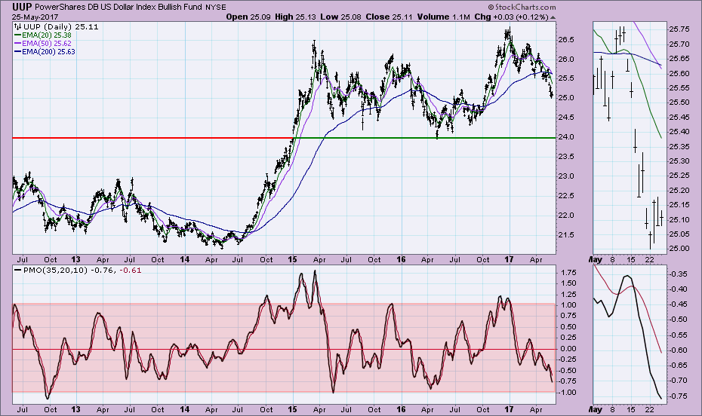Click the 25-May-2017 chart date
Screen dimensions: 702x416
(36, 16)
